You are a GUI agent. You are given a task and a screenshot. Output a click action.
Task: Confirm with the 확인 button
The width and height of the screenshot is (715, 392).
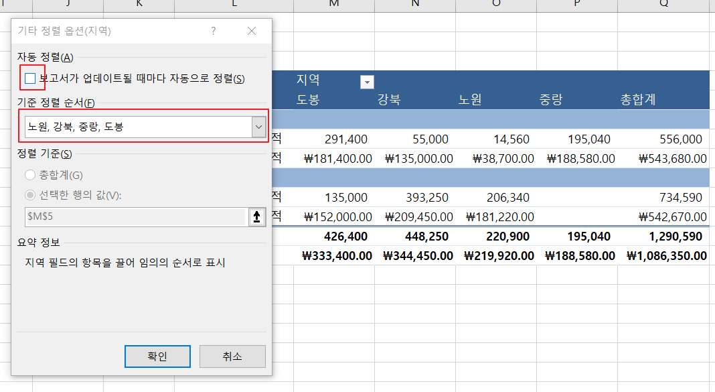tap(157, 356)
